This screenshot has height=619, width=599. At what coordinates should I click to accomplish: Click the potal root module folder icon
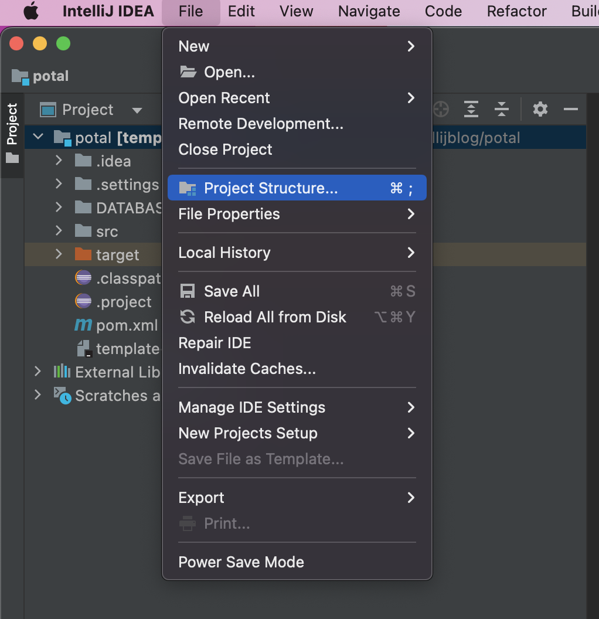click(x=62, y=138)
